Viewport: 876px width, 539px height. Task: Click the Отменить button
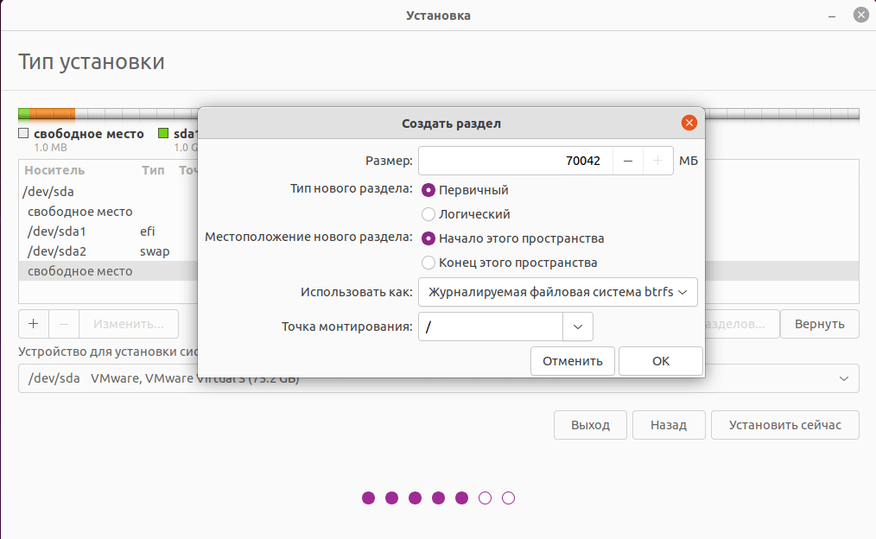573,361
